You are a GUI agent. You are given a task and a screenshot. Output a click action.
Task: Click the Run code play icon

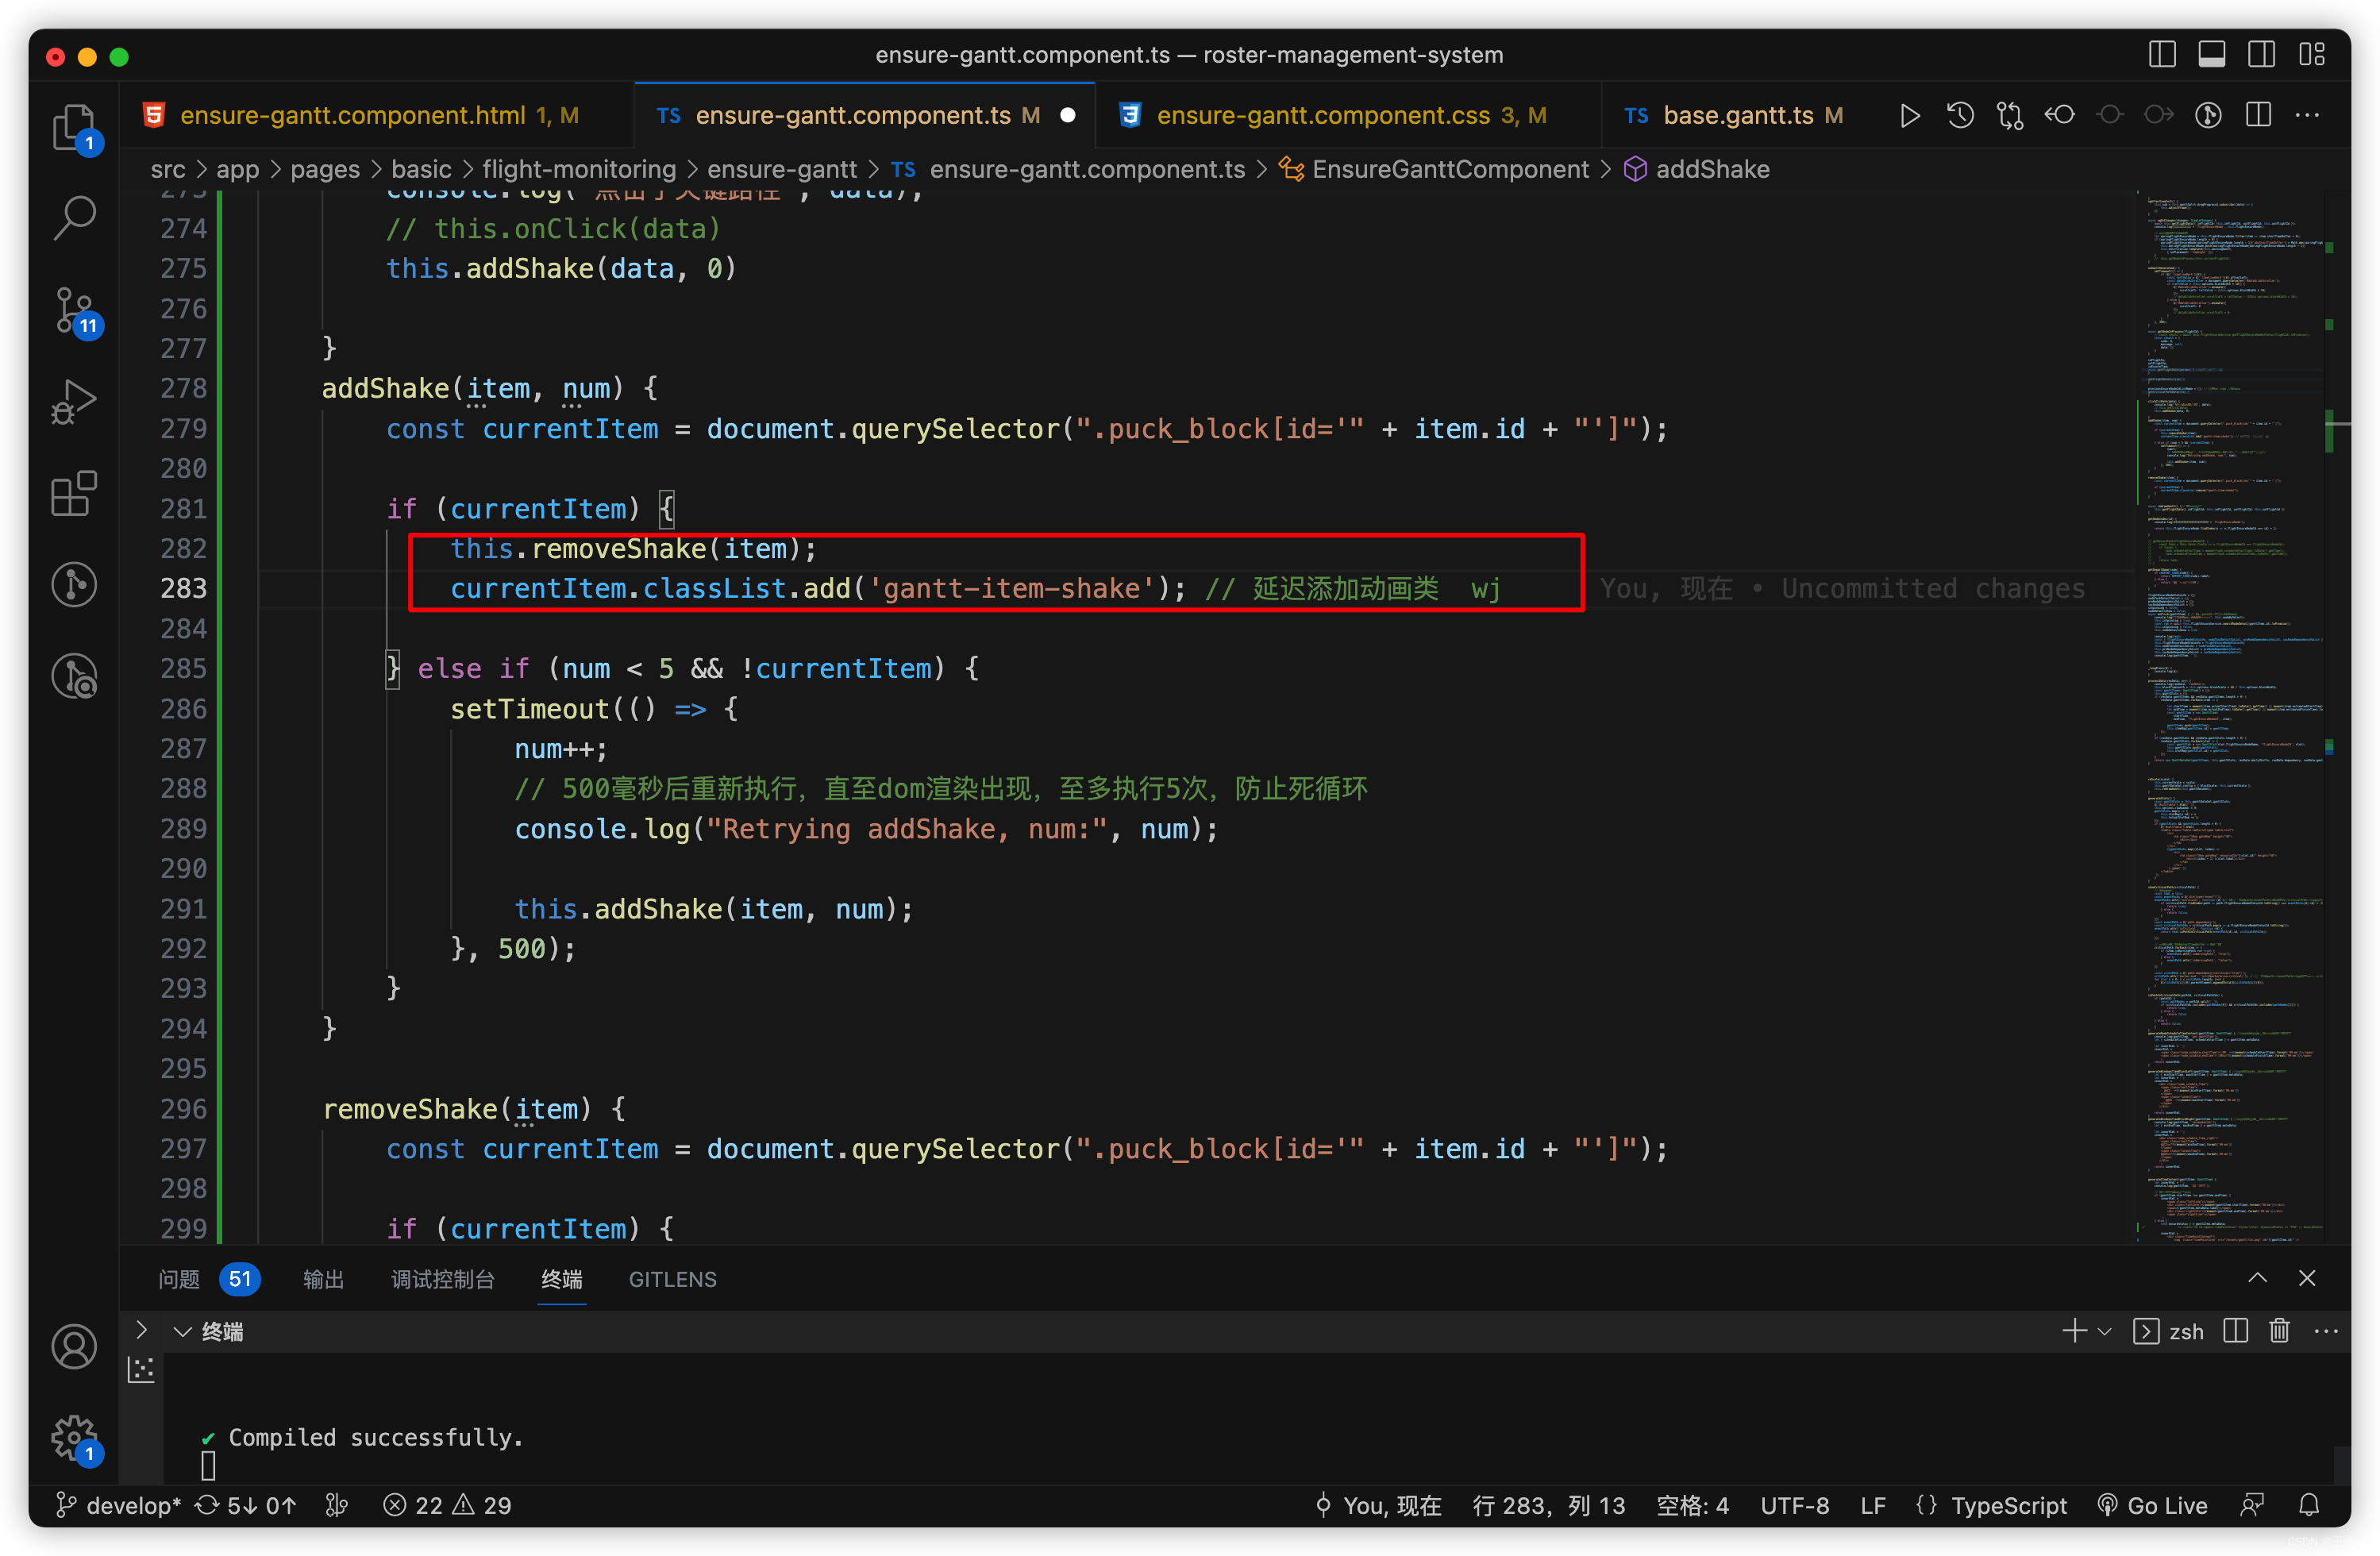[x=1909, y=116]
